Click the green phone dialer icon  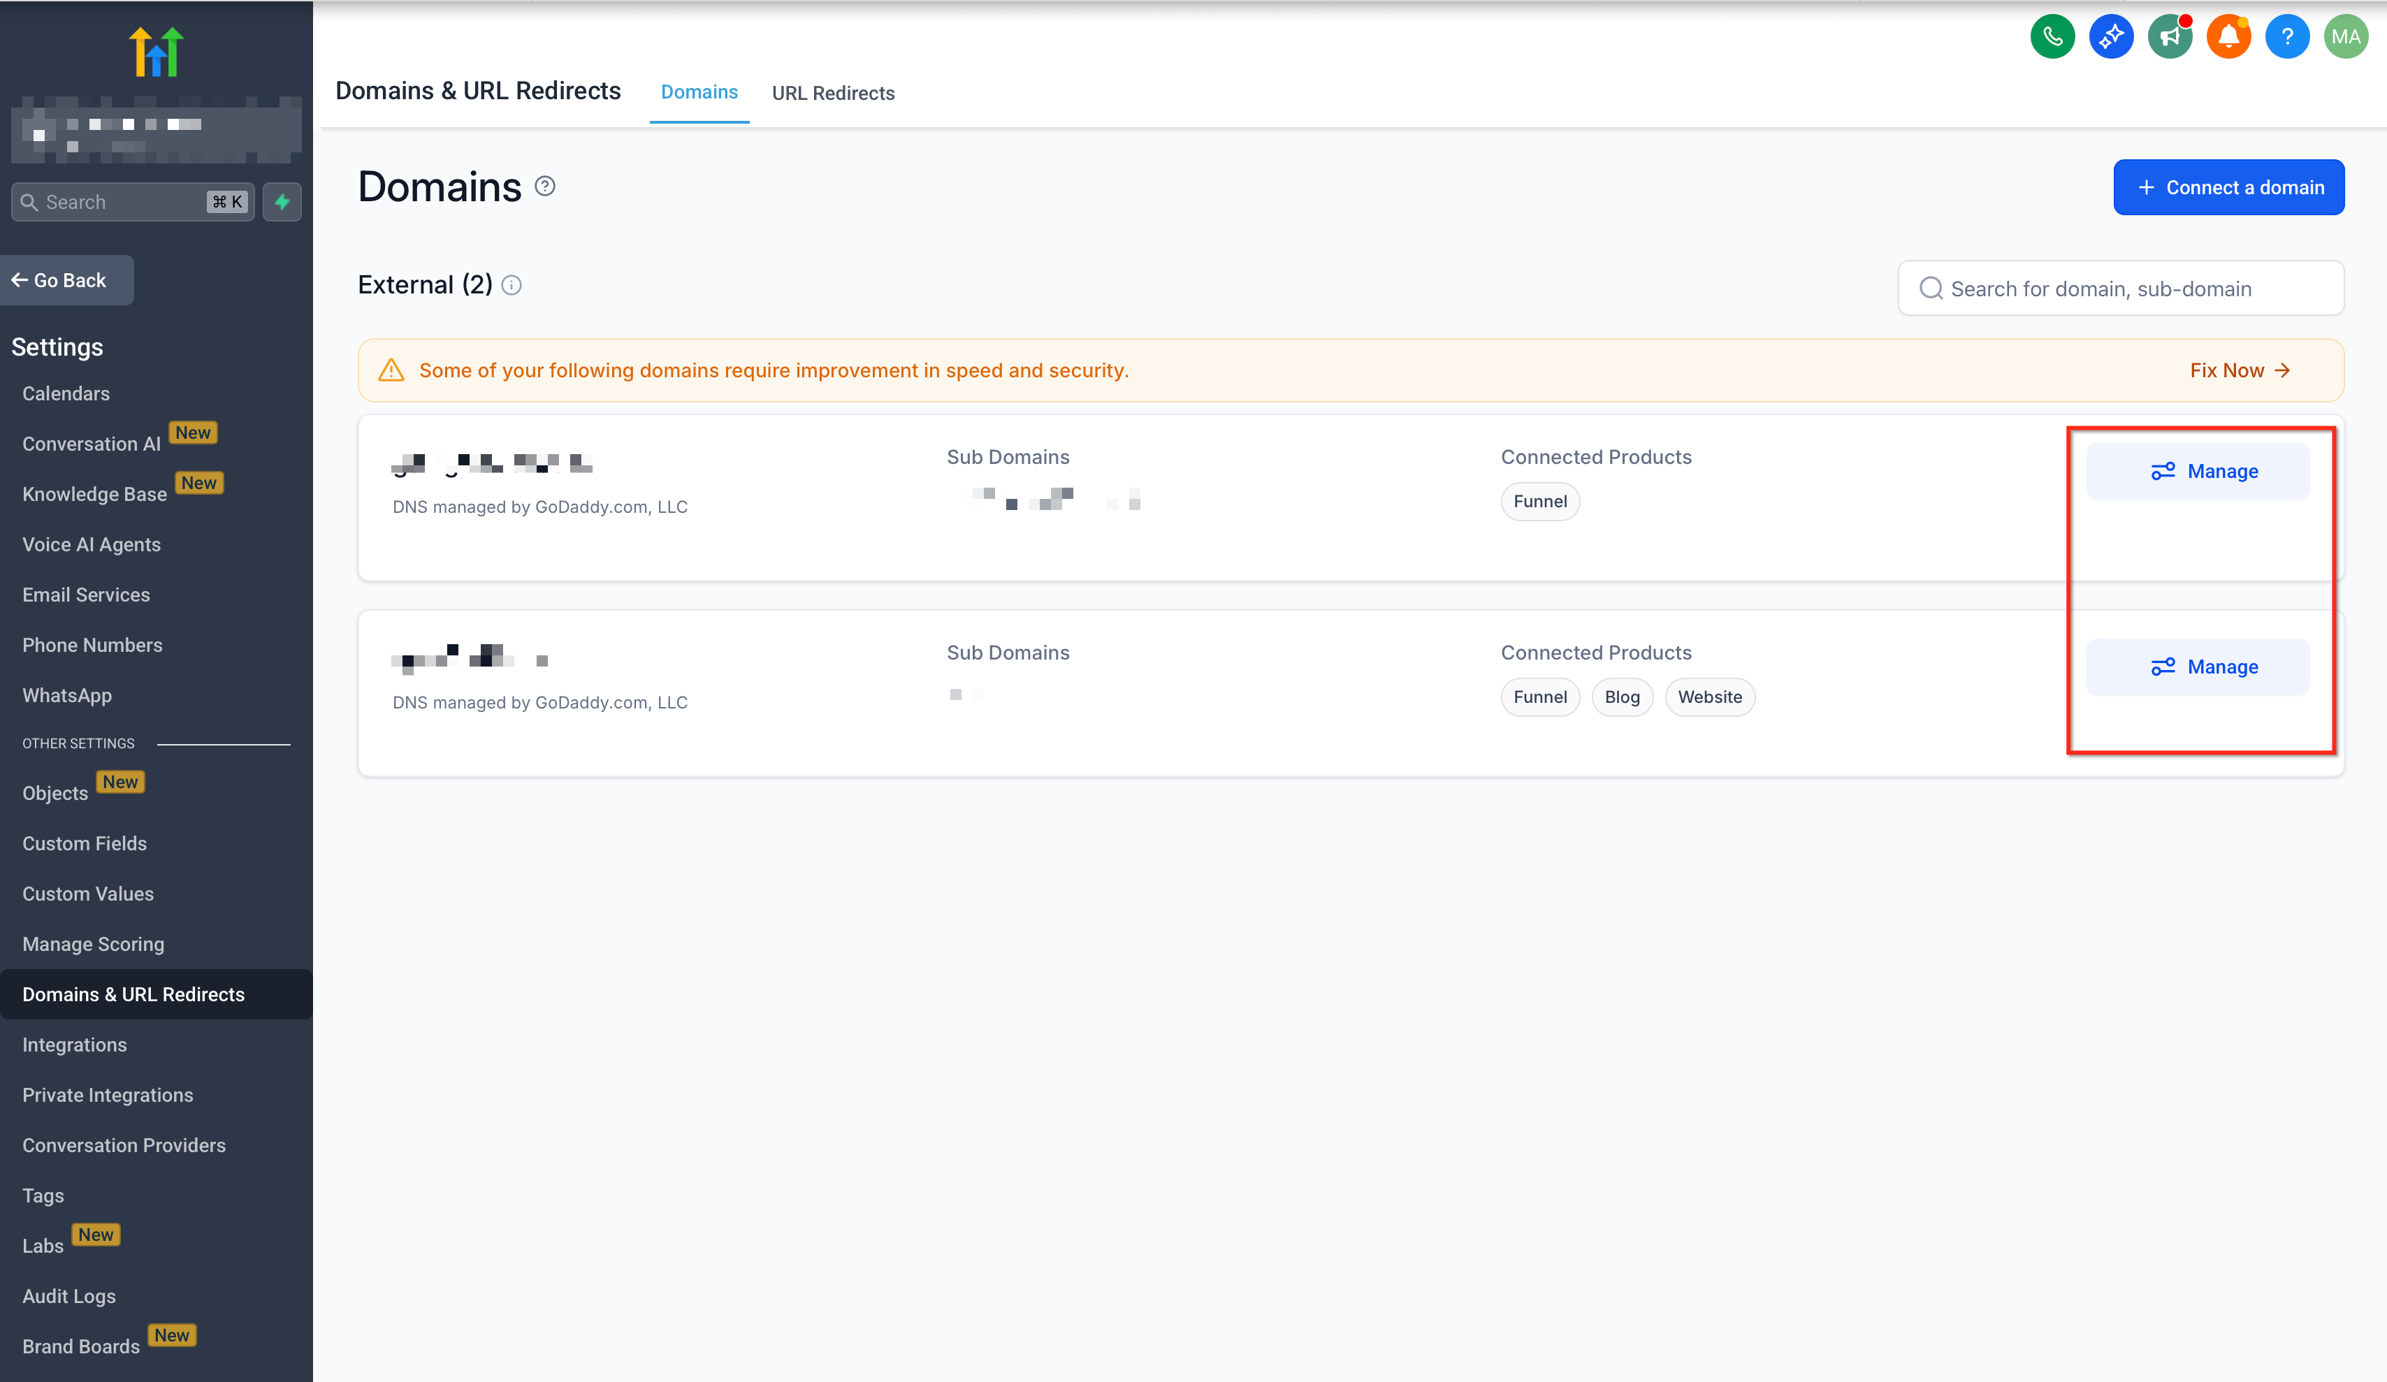(2052, 37)
